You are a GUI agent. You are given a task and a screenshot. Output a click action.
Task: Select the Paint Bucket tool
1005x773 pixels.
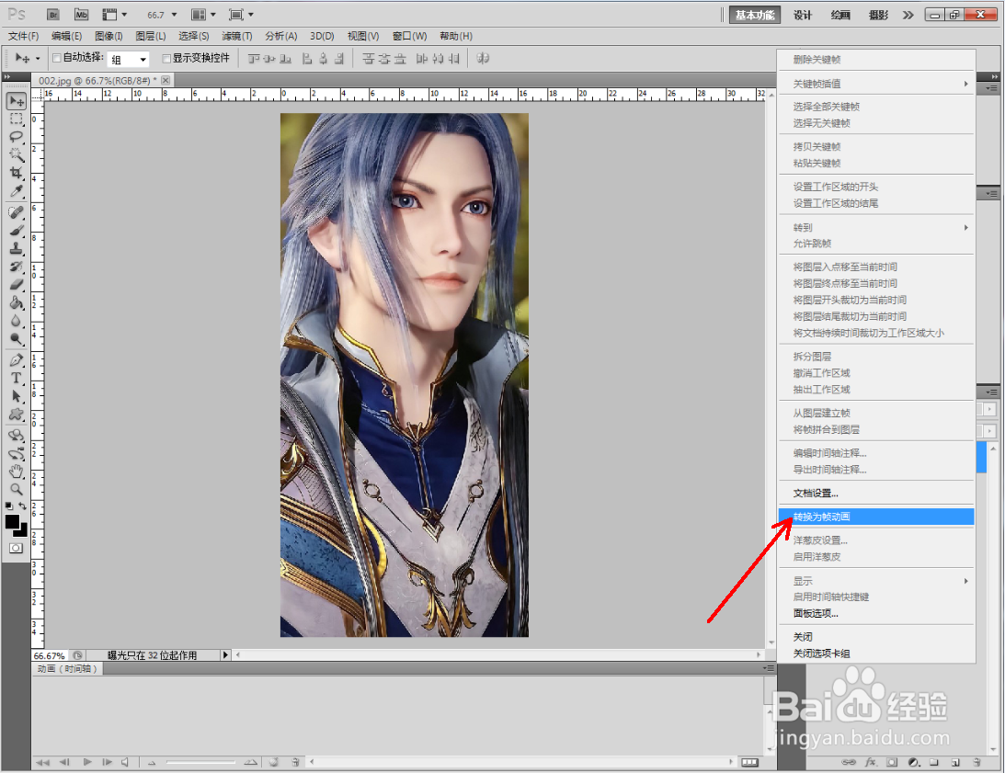pyautogui.click(x=16, y=302)
